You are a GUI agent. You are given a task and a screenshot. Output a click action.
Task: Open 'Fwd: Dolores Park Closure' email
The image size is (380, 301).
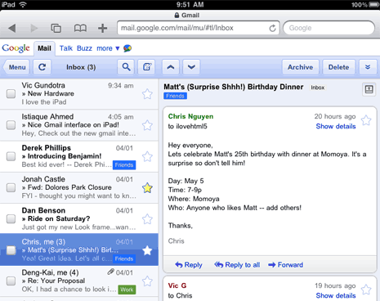(x=79, y=187)
